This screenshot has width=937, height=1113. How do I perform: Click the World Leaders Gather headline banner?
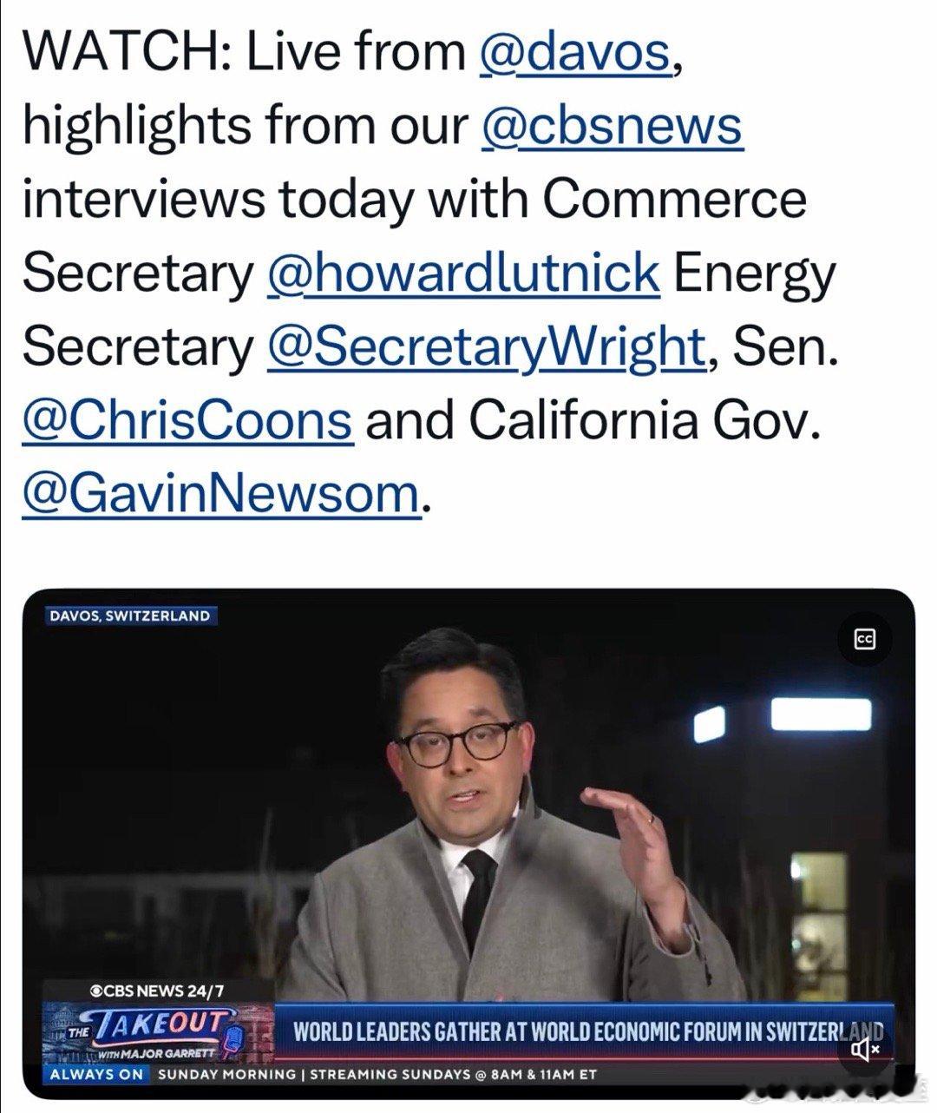[586, 1032]
